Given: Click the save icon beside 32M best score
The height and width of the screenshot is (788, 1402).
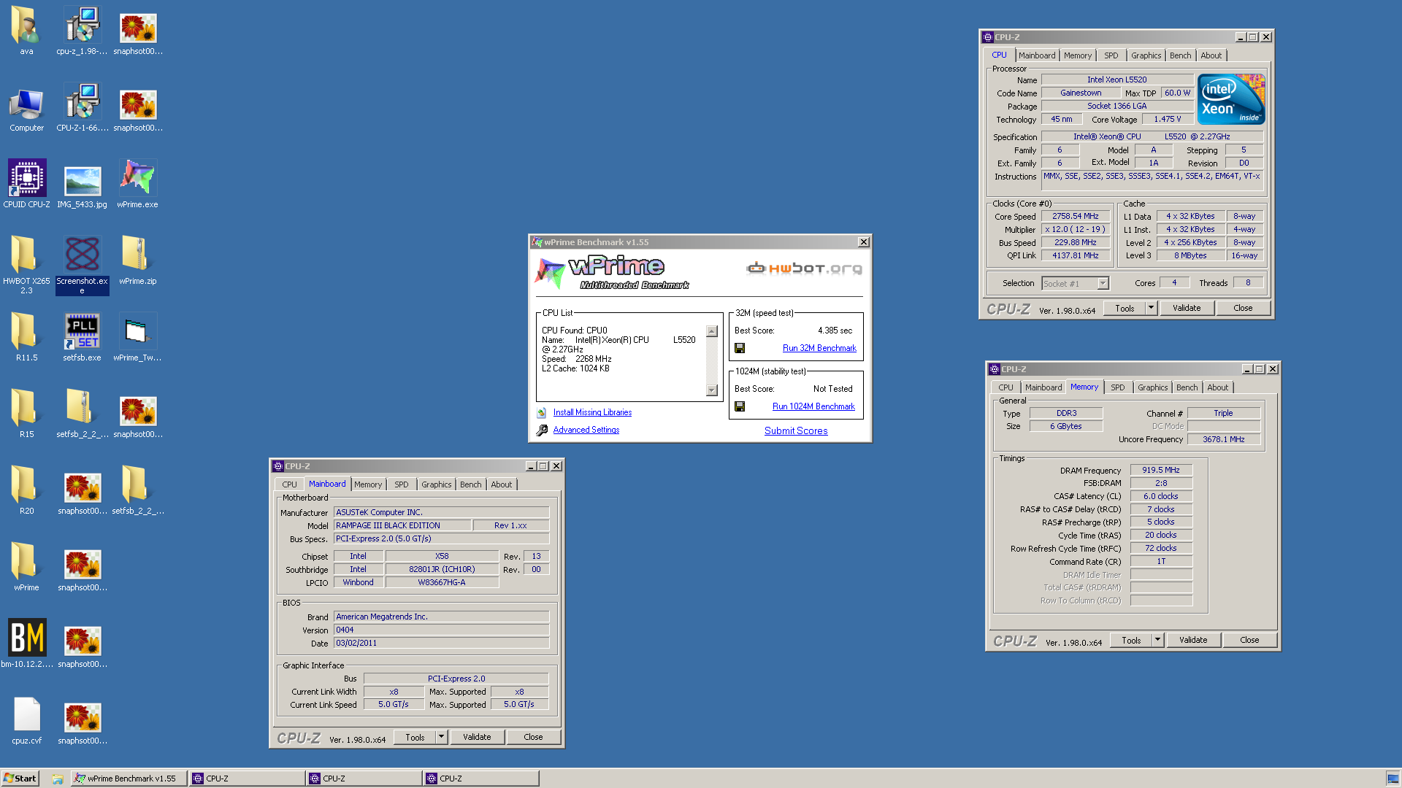Looking at the screenshot, I should [x=740, y=348].
